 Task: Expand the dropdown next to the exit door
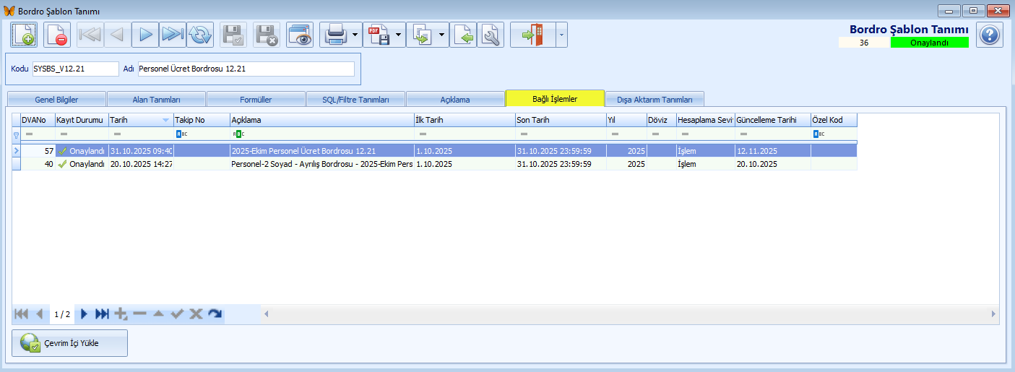[561, 35]
